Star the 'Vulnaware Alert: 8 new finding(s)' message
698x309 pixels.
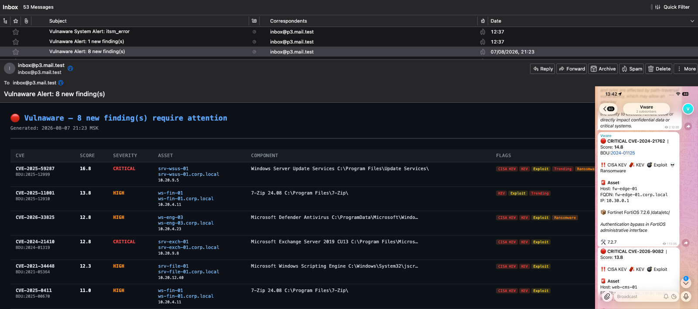(x=16, y=52)
